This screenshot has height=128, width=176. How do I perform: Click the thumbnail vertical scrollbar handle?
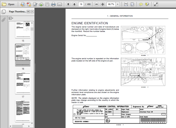[x=32, y=29]
